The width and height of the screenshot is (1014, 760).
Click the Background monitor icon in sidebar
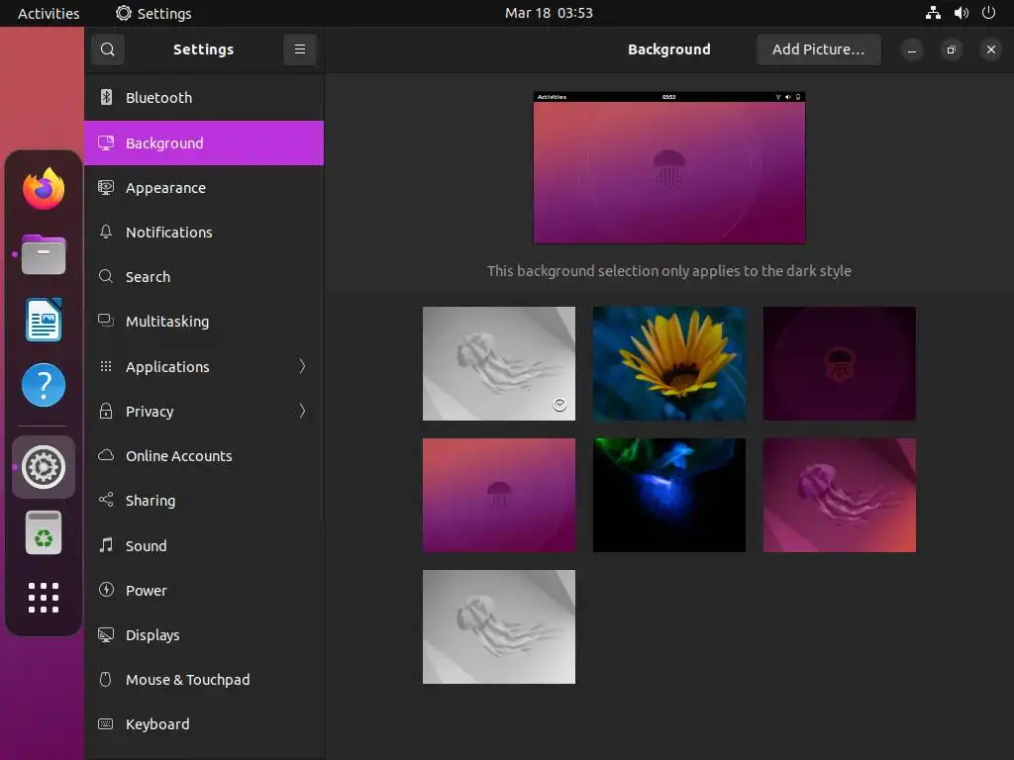coord(106,142)
